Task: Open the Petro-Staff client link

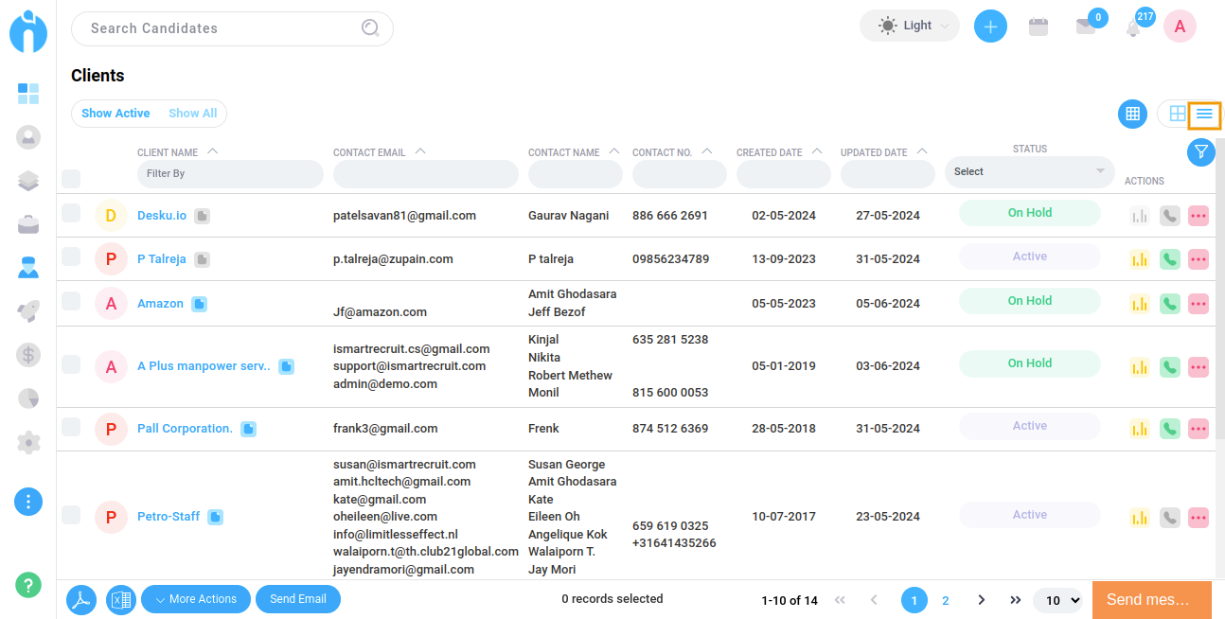Action: [x=169, y=517]
